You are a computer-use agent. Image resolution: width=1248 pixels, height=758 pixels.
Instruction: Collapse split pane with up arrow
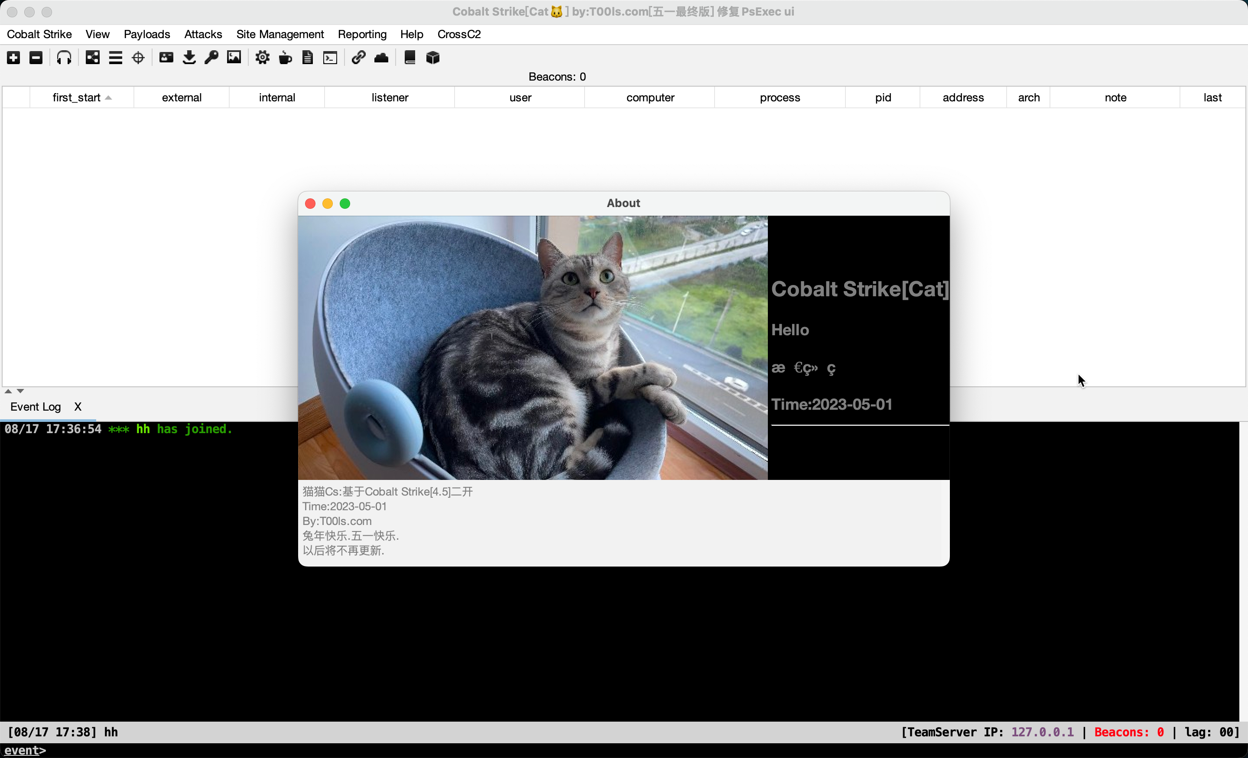tap(8, 391)
